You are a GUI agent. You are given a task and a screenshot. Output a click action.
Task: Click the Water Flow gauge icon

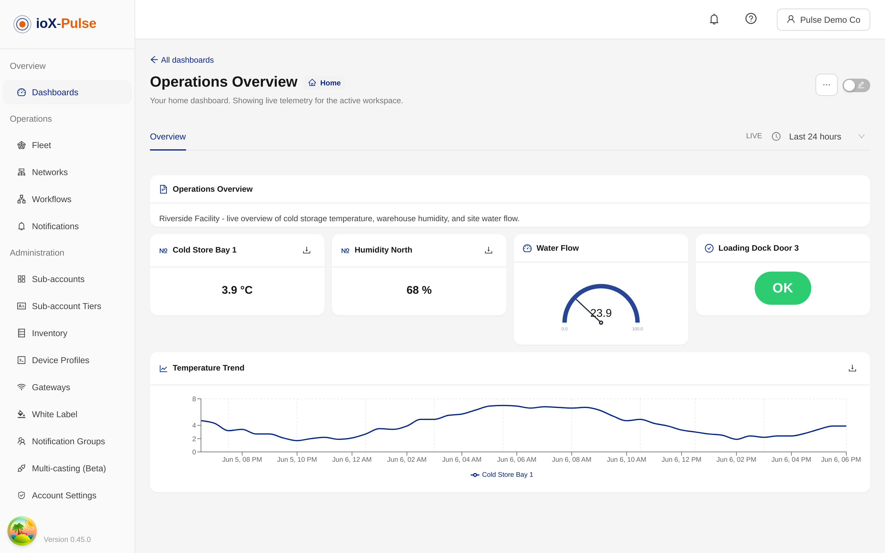pyautogui.click(x=527, y=248)
